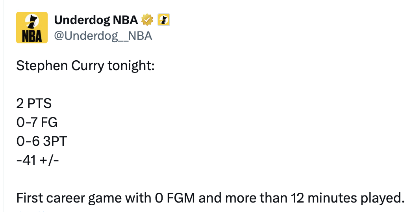
Task: Click the "0-7 FG" stat line
Action: click(x=37, y=123)
